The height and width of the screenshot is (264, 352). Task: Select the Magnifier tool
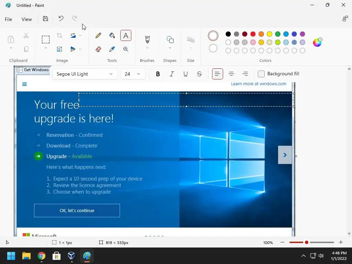(x=126, y=49)
